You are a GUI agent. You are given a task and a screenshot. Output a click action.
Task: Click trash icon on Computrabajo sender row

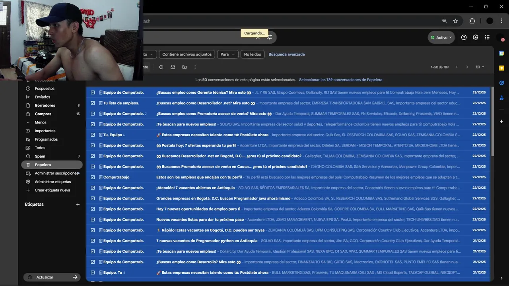click(101, 177)
